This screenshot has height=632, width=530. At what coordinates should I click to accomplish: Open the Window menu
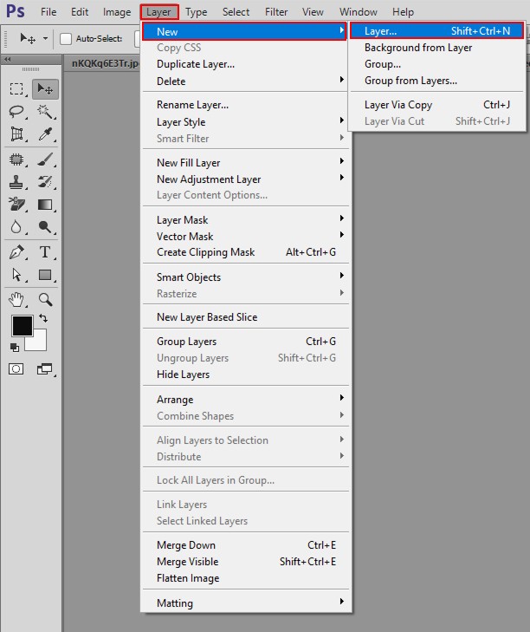[358, 12]
